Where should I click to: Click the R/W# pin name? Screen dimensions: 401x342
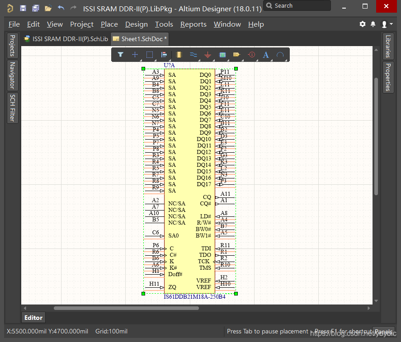[204, 223]
